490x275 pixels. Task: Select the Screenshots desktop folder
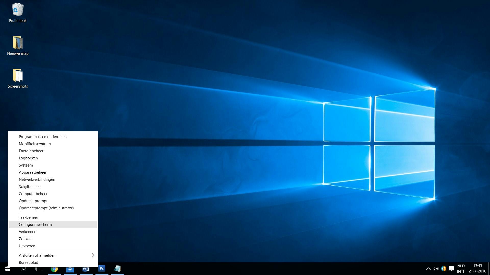[x=18, y=76]
